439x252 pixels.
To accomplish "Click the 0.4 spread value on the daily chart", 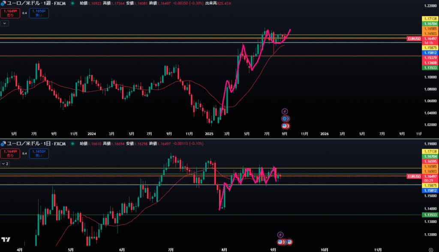I will [x=24, y=153].
